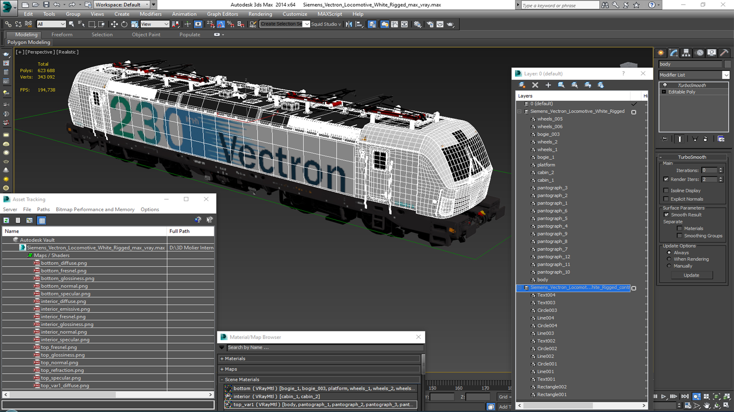734x412 pixels.
Task: Click in Search by Name field
Action: 325,348
